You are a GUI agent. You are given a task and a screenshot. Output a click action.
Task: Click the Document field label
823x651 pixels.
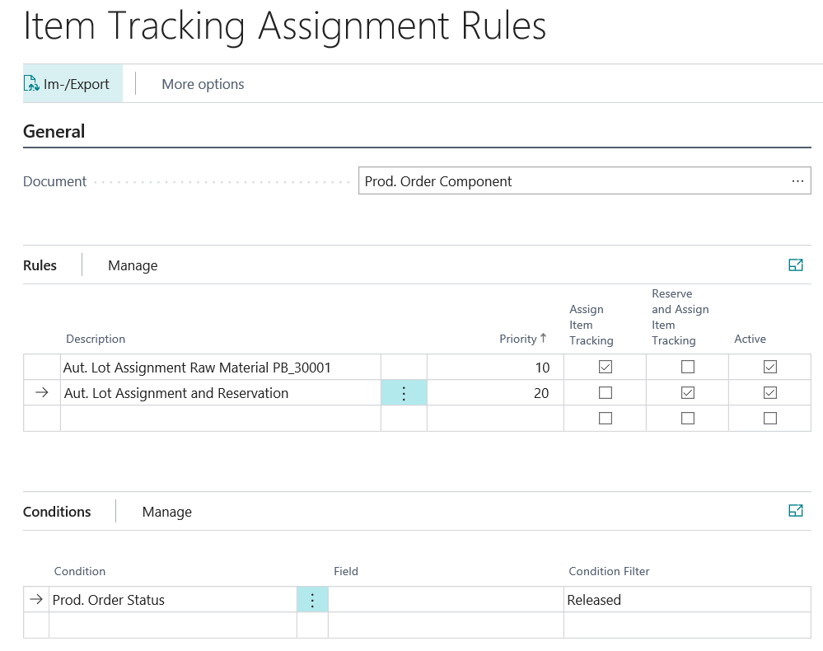(54, 181)
